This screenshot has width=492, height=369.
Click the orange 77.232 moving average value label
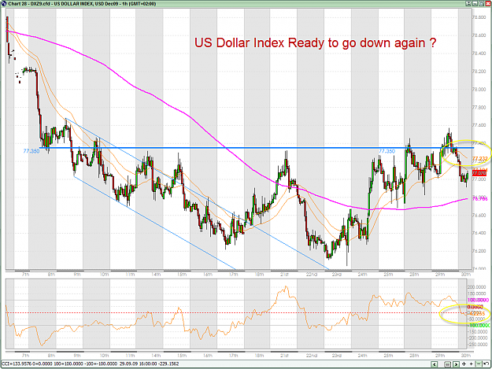[480, 159]
